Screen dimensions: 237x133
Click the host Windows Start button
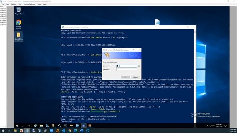tap(3, 130)
